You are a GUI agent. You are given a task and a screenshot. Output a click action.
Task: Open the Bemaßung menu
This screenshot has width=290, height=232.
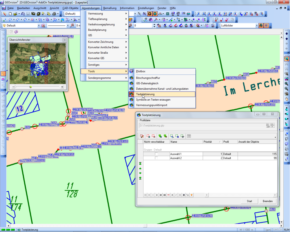point(110,8)
